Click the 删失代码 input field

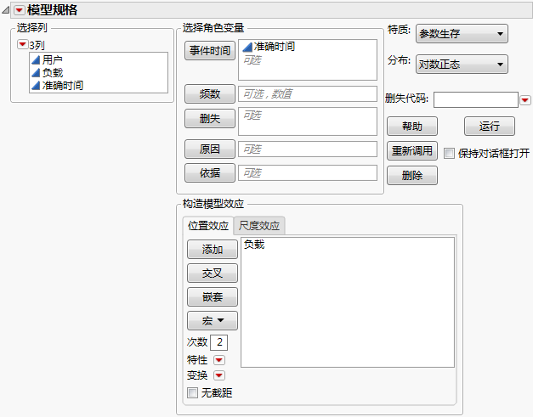(x=476, y=100)
